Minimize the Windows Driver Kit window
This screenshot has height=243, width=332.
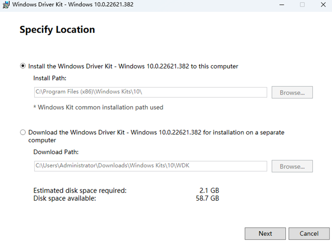coord(282,5)
